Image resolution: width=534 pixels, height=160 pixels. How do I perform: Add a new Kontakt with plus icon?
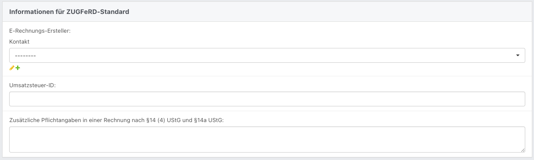(18, 68)
